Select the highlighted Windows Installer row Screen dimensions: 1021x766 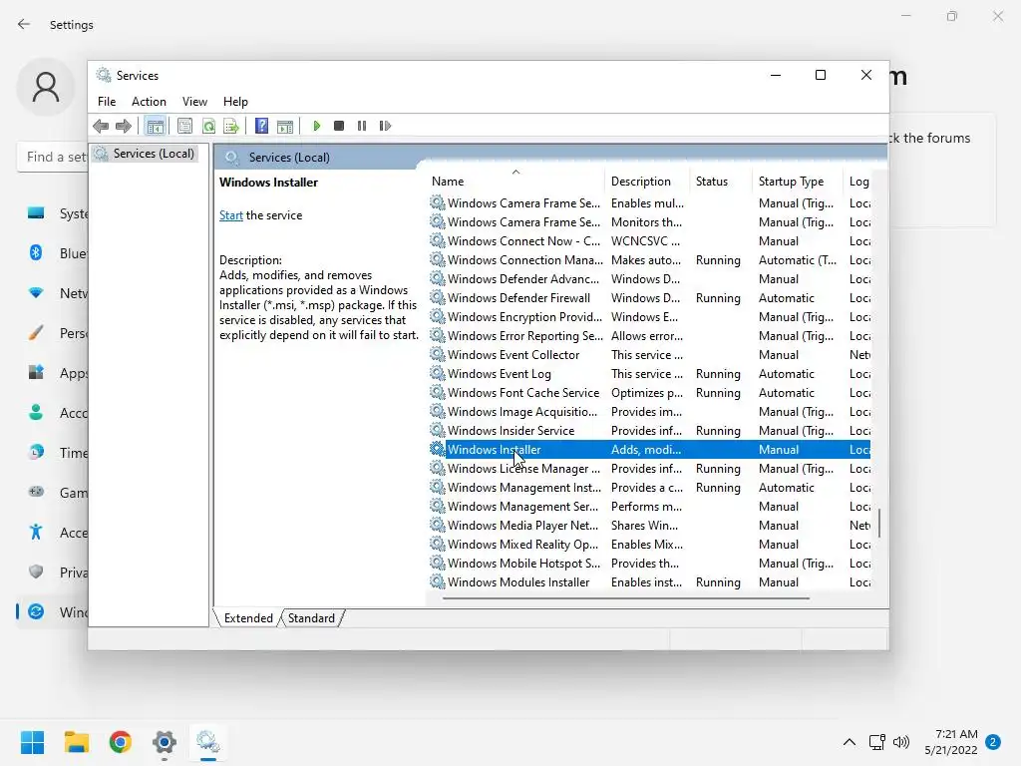click(649, 450)
